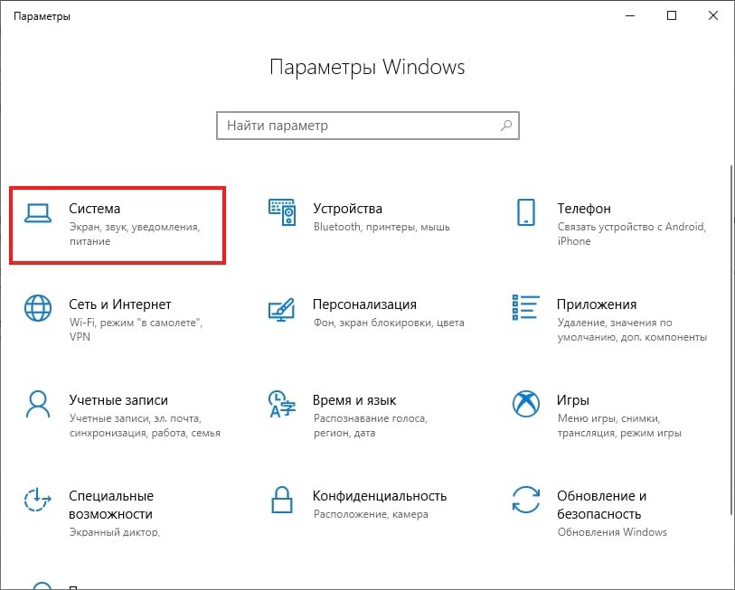This screenshot has width=735, height=590.
Task: Open the Конфиденциальность title link
Action: [380, 496]
